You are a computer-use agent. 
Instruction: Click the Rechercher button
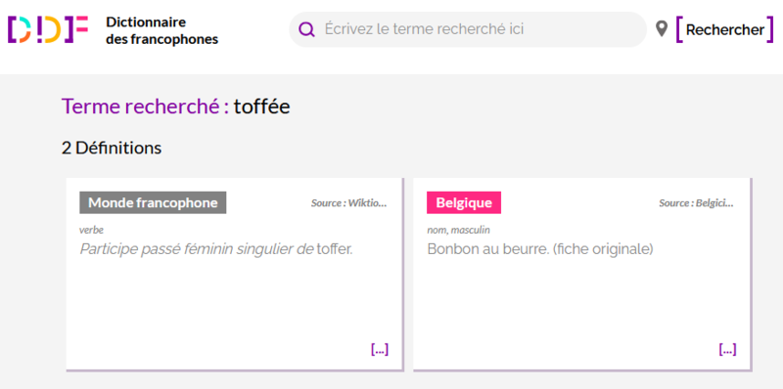click(x=724, y=30)
